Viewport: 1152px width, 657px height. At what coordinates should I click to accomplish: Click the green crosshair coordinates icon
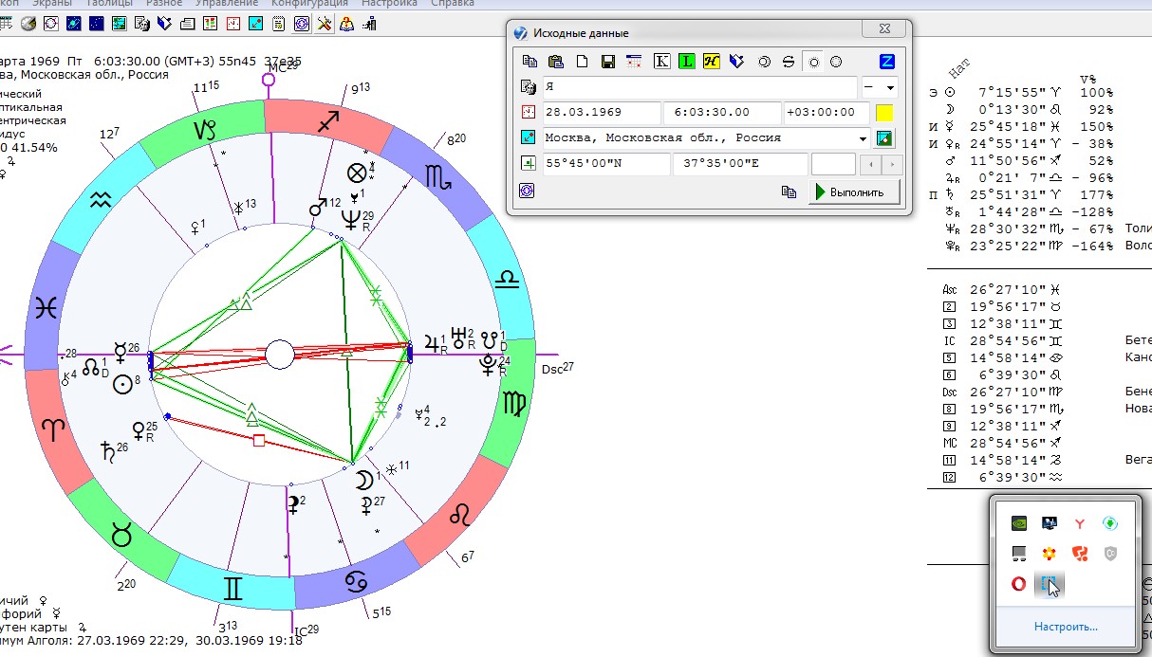pyautogui.click(x=528, y=163)
